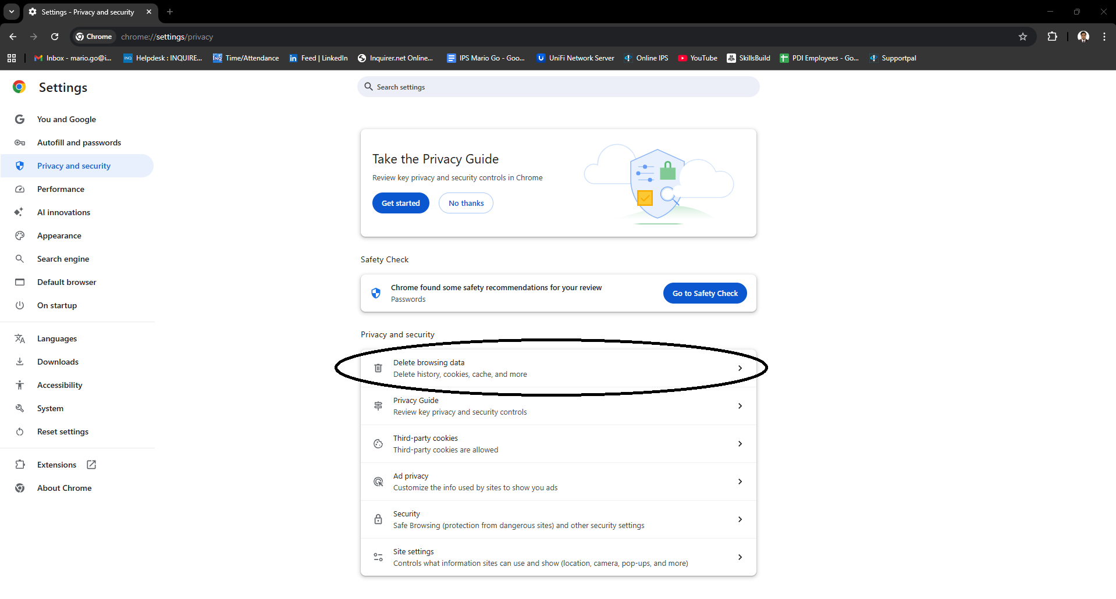Expand the Delete browsing data row

[x=557, y=368]
